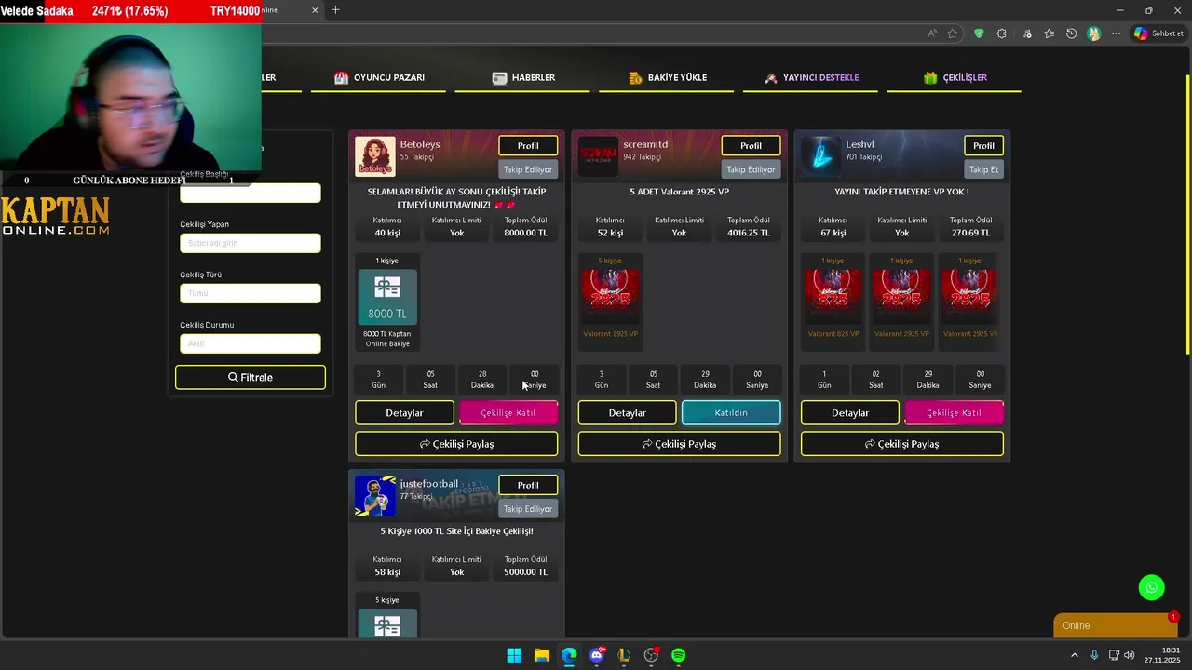The image size is (1192, 670).
Task: Open browser history clock icon
Action: tap(1072, 33)
